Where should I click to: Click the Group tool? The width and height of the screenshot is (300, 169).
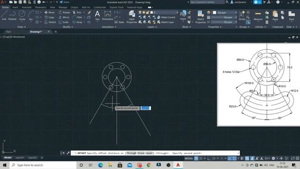(x=242, y=15)
